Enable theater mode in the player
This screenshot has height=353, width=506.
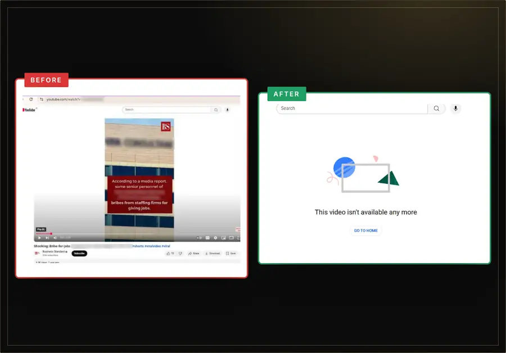[x=231, y=238]
